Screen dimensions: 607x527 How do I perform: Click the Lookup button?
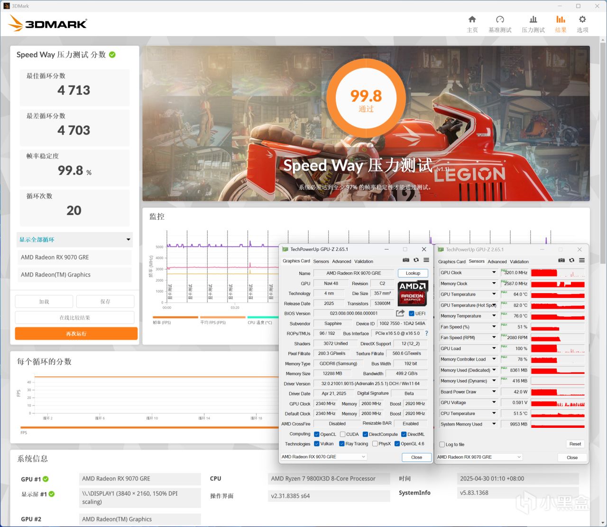(x=413, y=273)
